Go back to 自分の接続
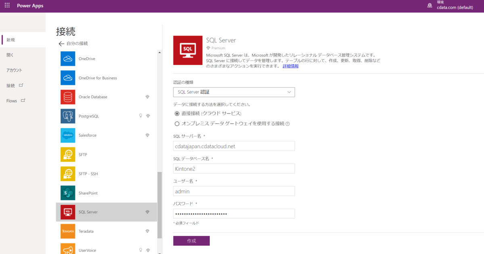This screenshot has width=484, height=254. click(x=77, y=43)
